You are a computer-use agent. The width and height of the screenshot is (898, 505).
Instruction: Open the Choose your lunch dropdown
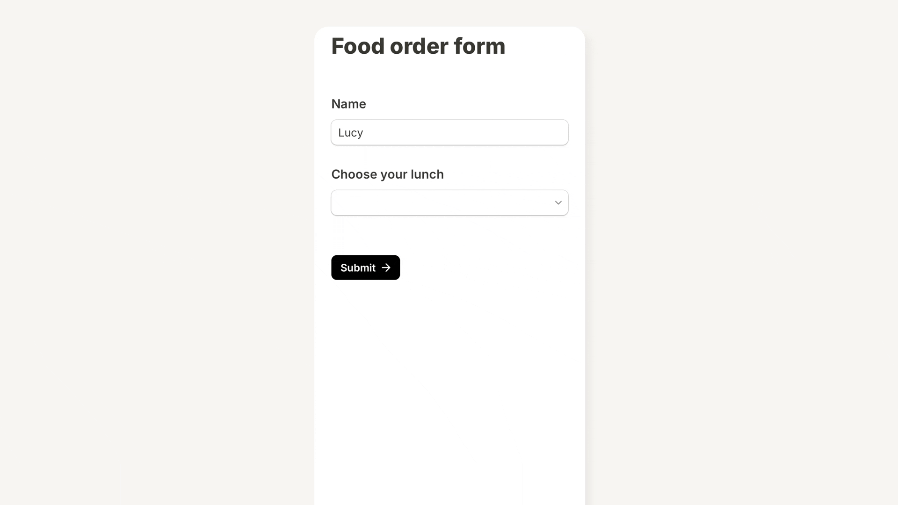[449, 202]
